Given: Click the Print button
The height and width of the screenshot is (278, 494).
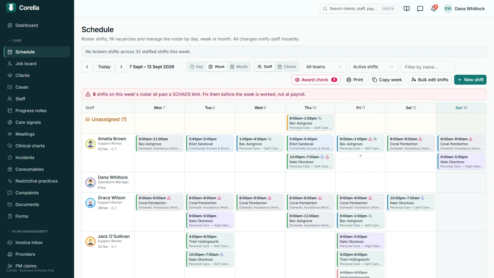Looking at the screenshot, I should point(354,80).
